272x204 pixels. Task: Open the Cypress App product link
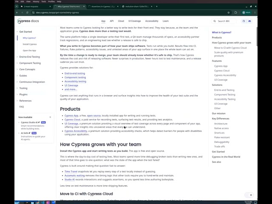coord(71,116)
